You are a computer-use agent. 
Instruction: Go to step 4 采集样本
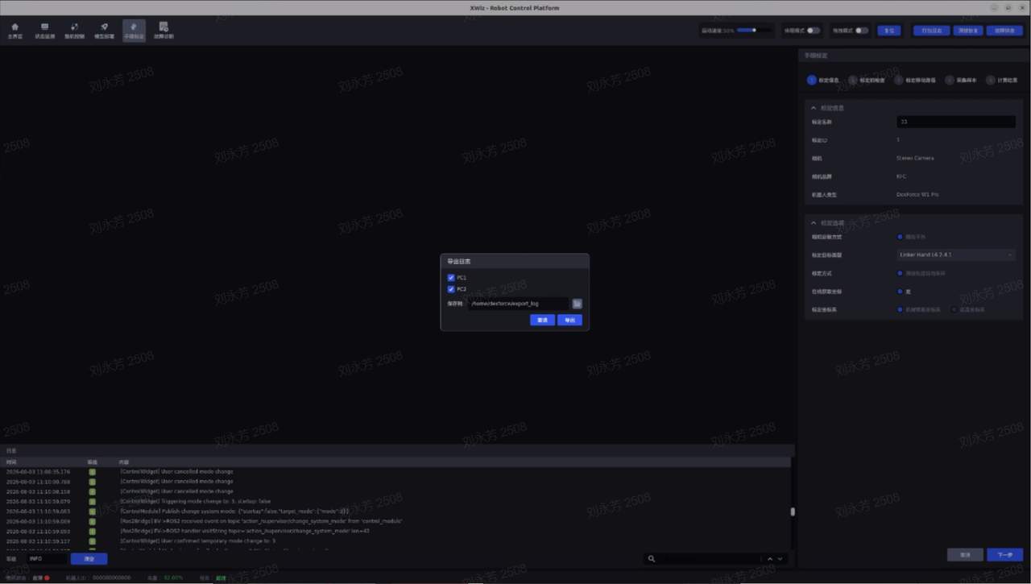(x=962, y=81)
